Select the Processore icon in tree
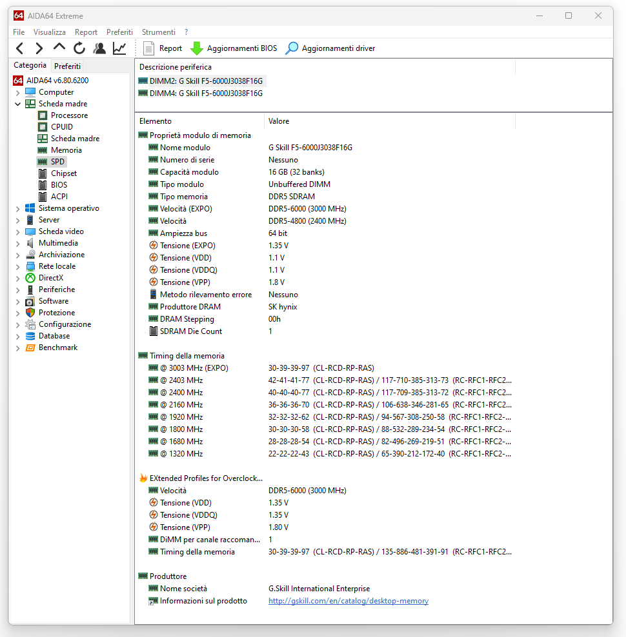The height and width of the screenshot is (637, 626). (x=43, y=115)
